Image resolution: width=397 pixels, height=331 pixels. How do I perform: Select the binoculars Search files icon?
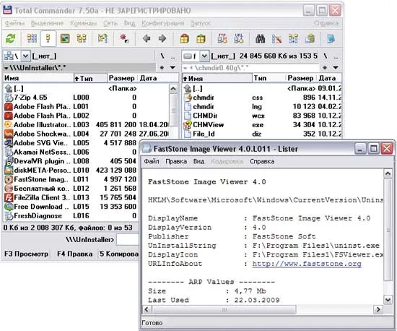click(x=260, y=38)
